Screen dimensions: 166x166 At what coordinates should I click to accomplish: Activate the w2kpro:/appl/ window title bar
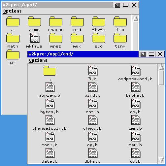coord(57,5)
